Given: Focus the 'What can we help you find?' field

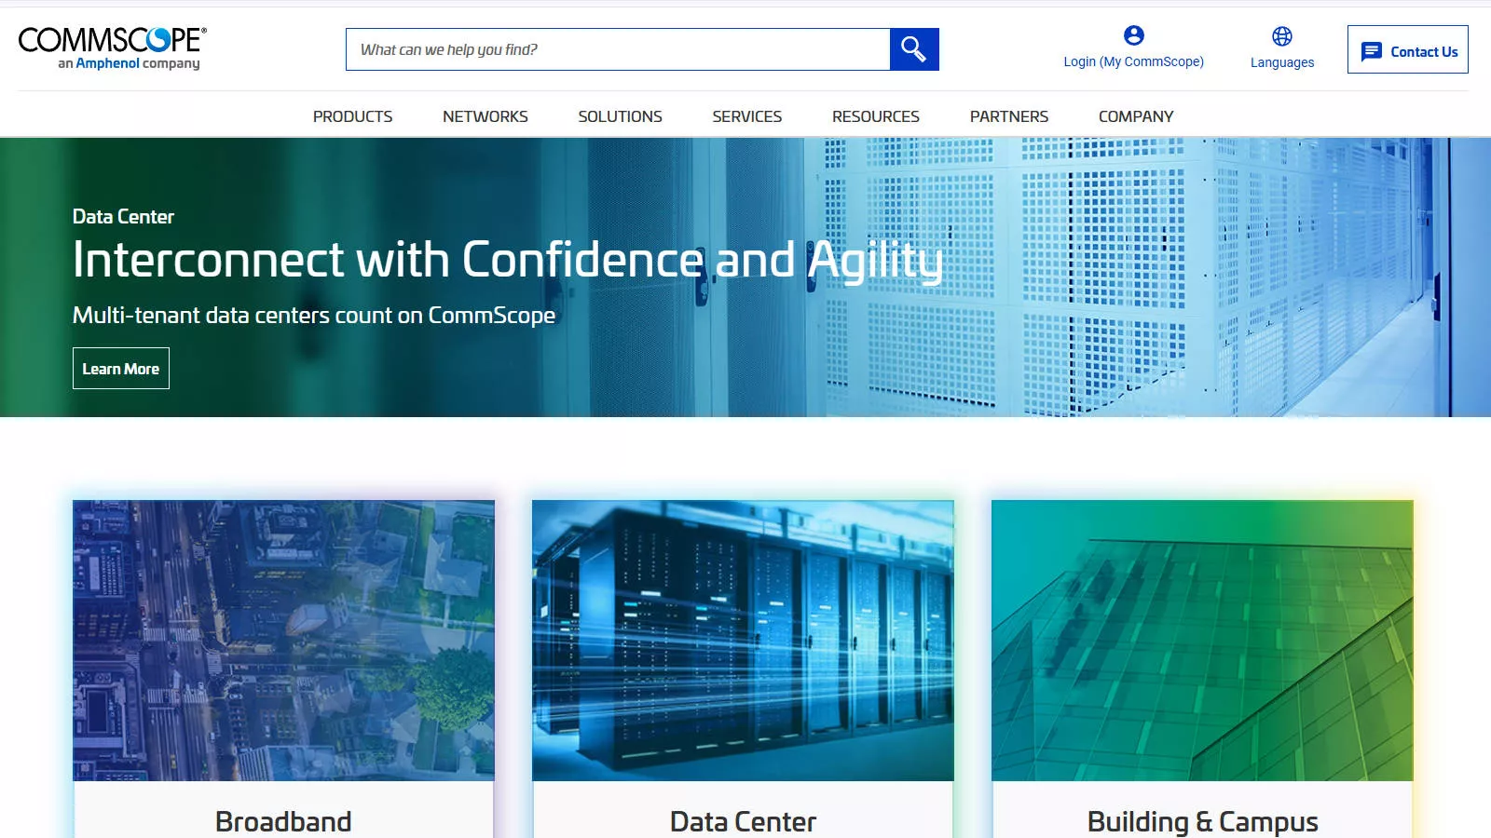Looking at the screenshot, I should point(618,49).
